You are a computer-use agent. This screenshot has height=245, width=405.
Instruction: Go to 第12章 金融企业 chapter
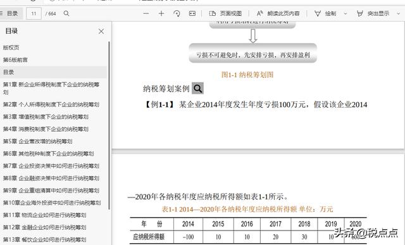[x=44, y=227]
